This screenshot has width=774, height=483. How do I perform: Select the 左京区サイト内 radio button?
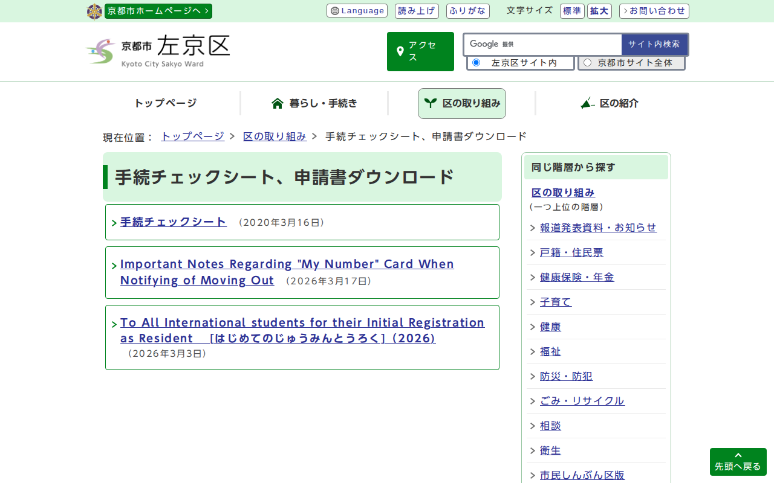[476, 63]
